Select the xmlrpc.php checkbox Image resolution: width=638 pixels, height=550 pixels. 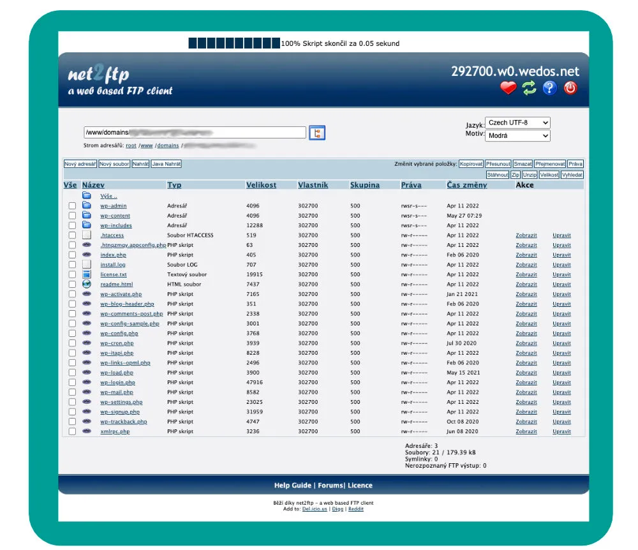[x=73, y=431]
